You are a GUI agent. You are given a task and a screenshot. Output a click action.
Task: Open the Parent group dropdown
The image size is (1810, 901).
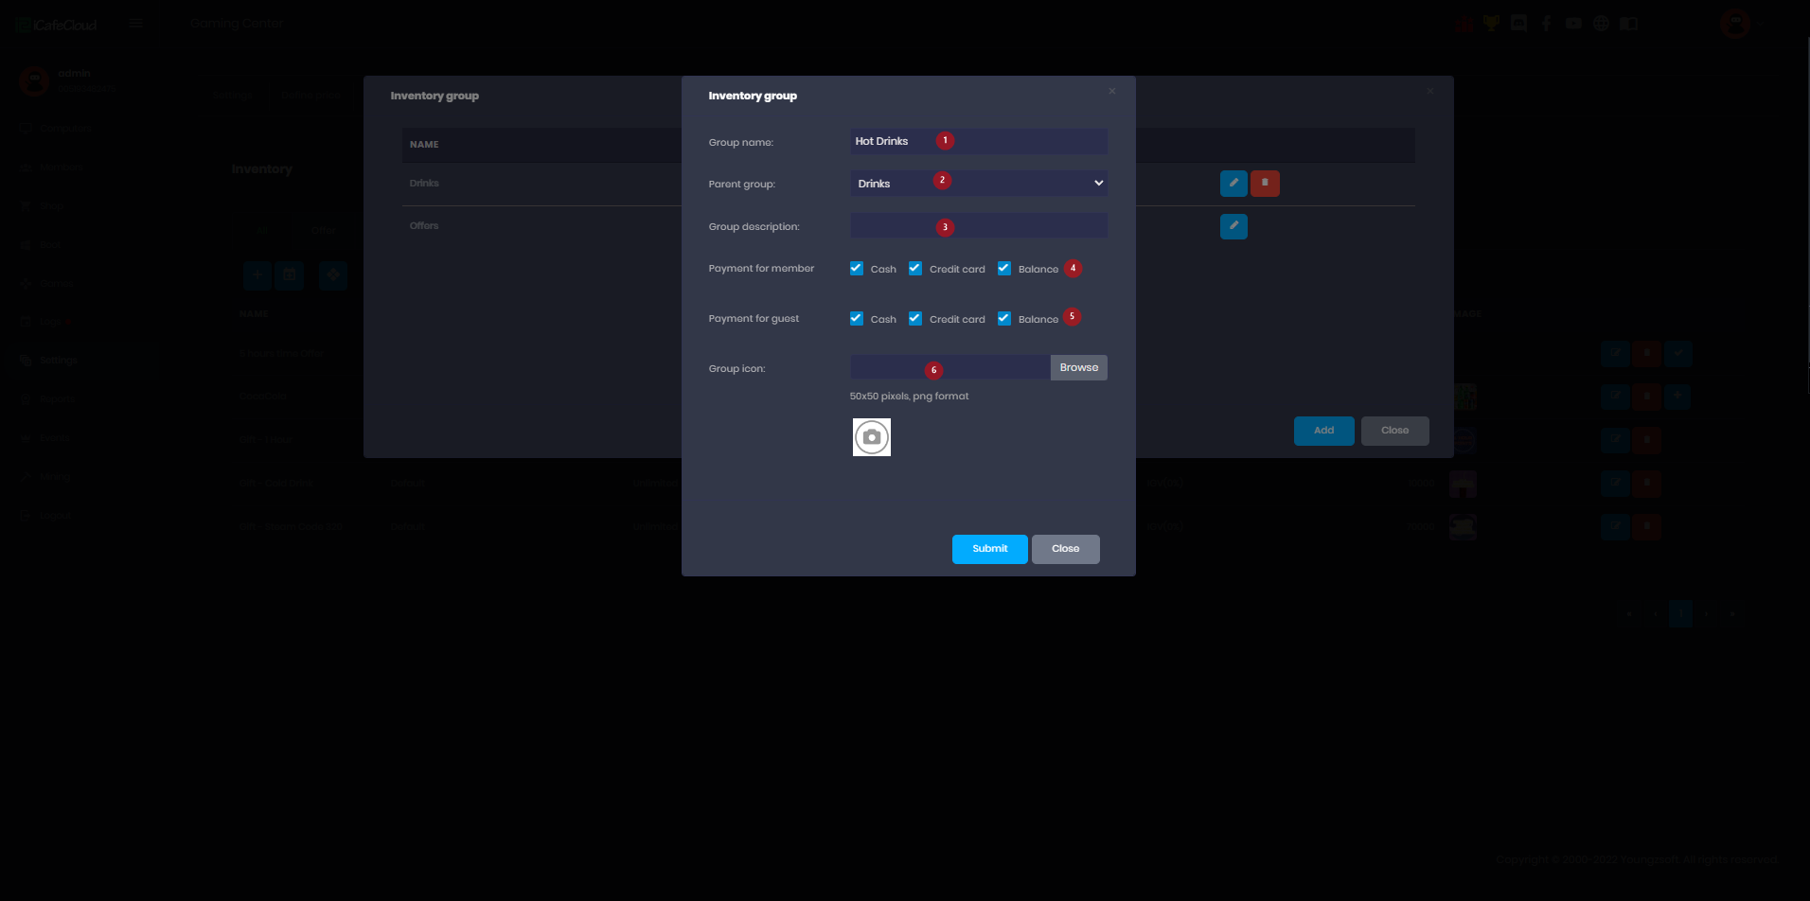(978, 184)
